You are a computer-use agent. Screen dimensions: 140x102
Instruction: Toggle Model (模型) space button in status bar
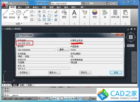[94, 99]
